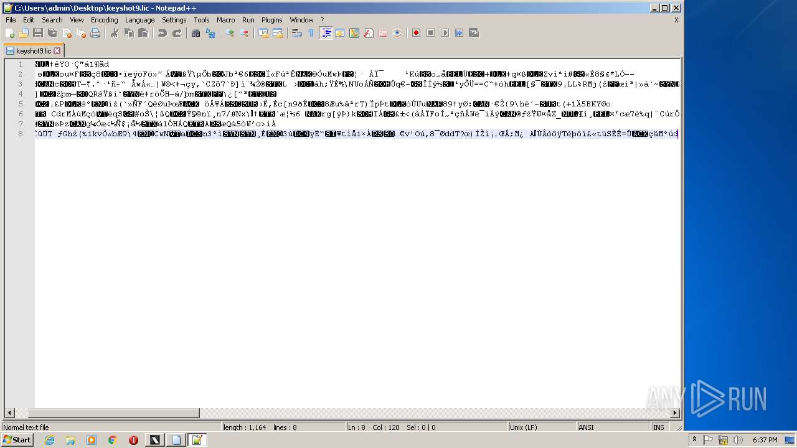Open the Edit menu
797x448 pixels.
coord(29,20)
